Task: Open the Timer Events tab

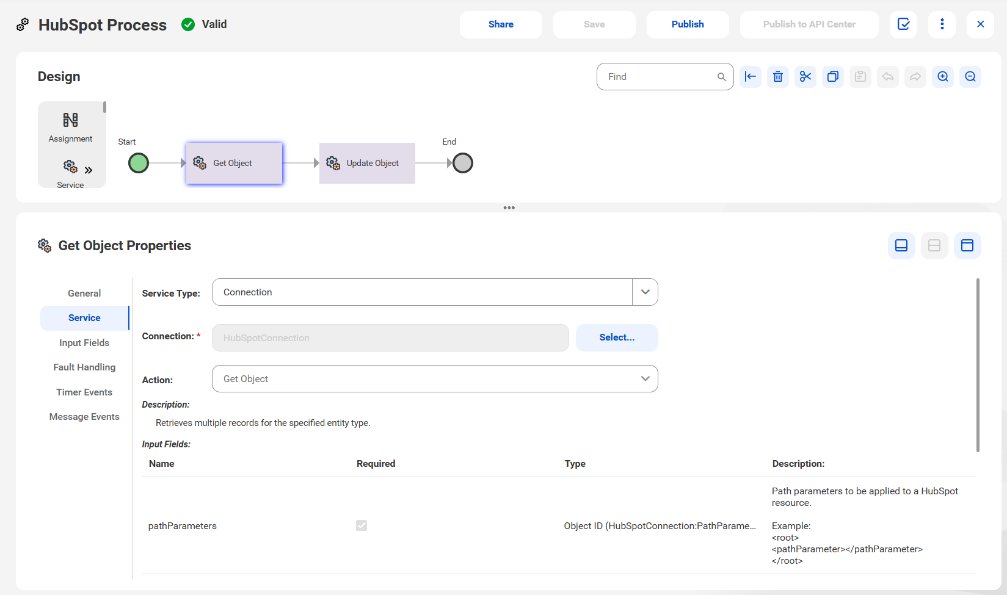Action: pos(84,392)
